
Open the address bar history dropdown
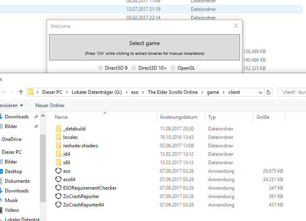tap(261, 93)
